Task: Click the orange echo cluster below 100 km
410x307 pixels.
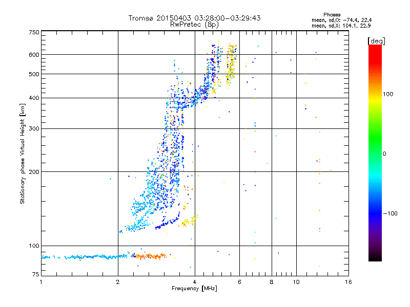Action: tap(151, 256)
